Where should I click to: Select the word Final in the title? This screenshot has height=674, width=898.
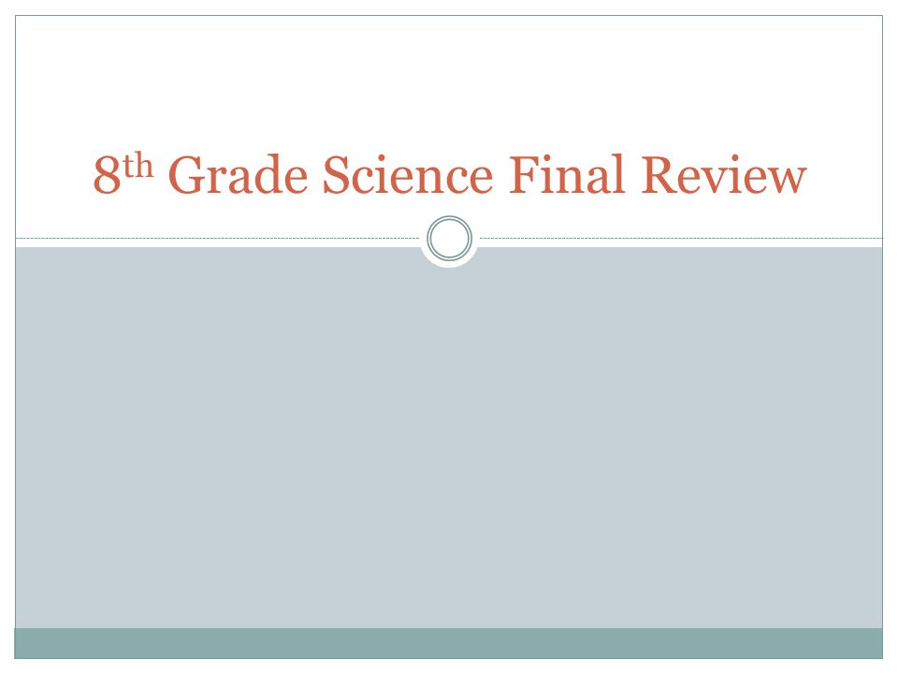(x=566, y=175)
